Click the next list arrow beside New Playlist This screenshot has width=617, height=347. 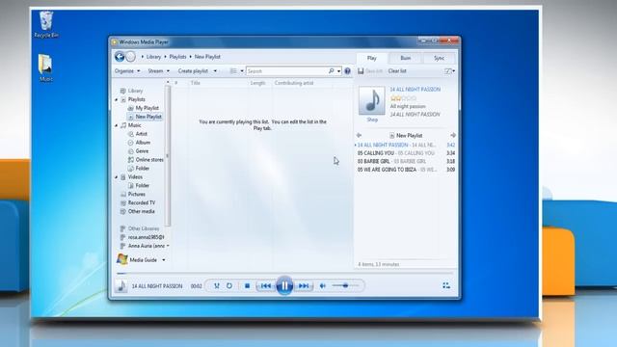(453, 135)
